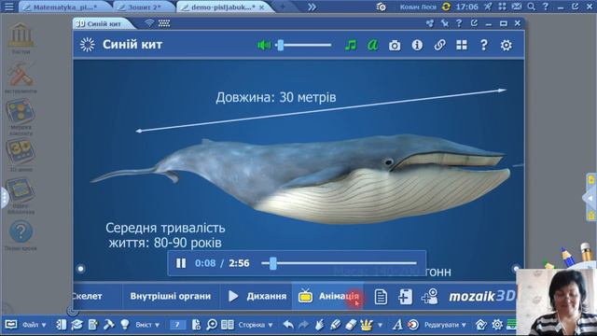Select the Внутрішні органи view tab

tap(170, 296)
